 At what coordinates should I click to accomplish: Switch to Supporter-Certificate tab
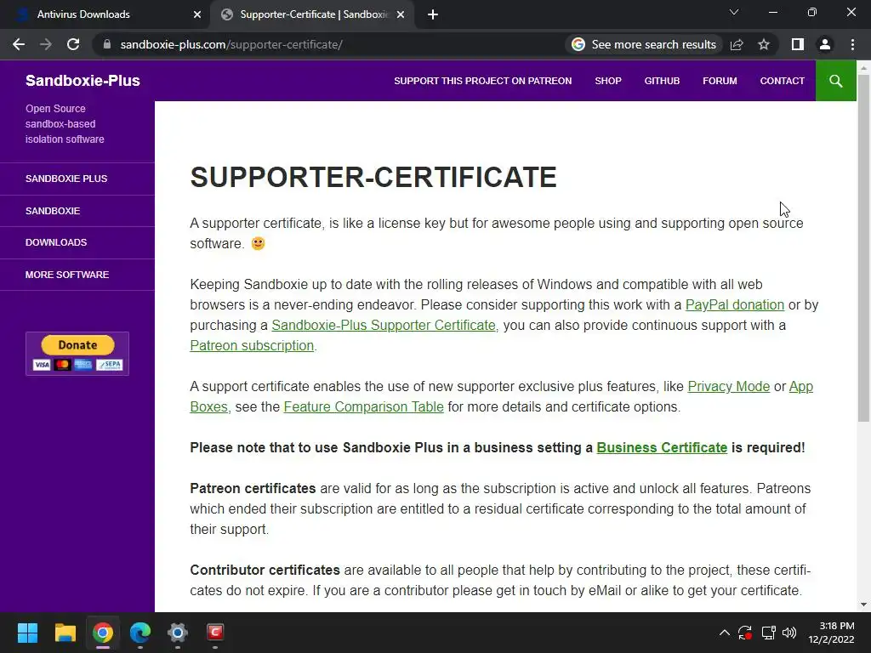[x=311, y=14]
